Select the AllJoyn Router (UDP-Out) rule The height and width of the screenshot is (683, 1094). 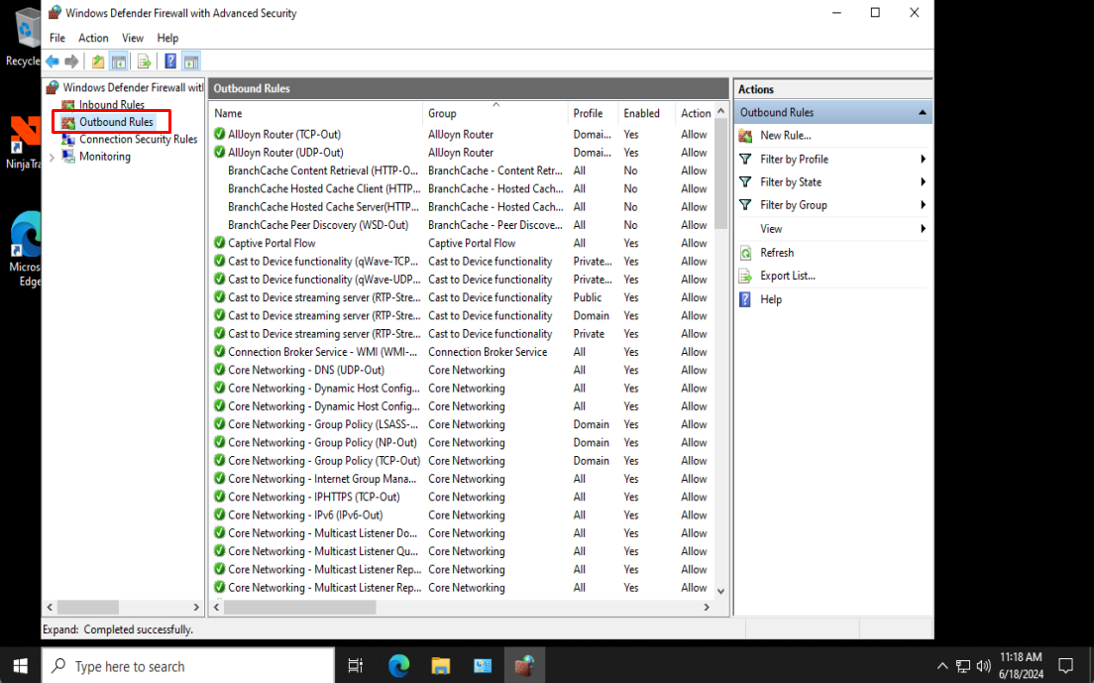(x=285, y=152)
